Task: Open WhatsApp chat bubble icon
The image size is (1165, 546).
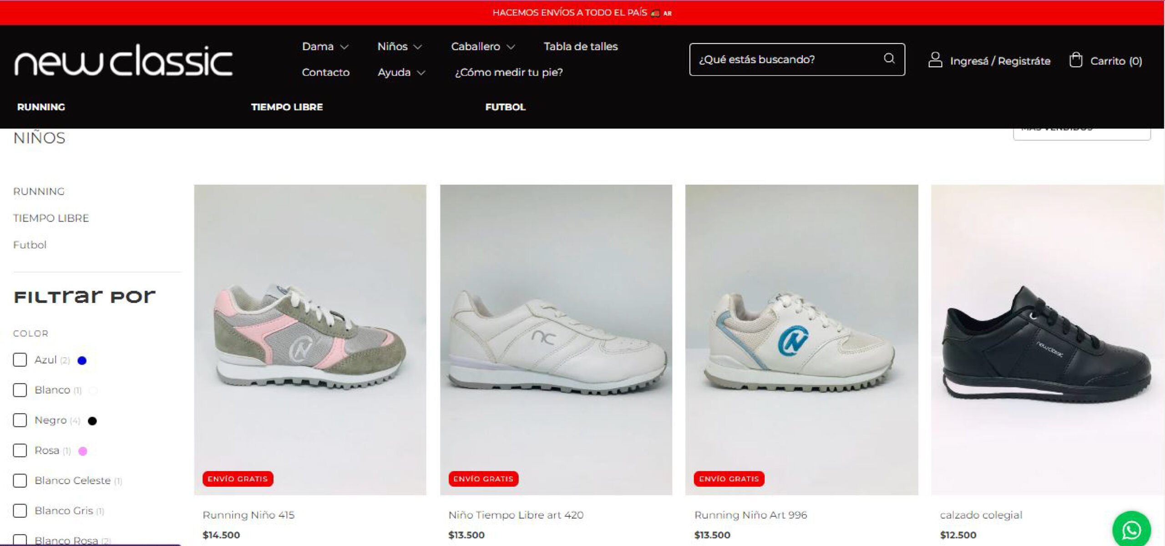Action: [x=1131, y=530]
